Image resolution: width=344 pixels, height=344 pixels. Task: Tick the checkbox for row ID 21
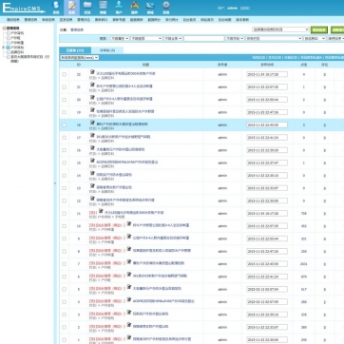pyautogui.click(x=65, y=87)
